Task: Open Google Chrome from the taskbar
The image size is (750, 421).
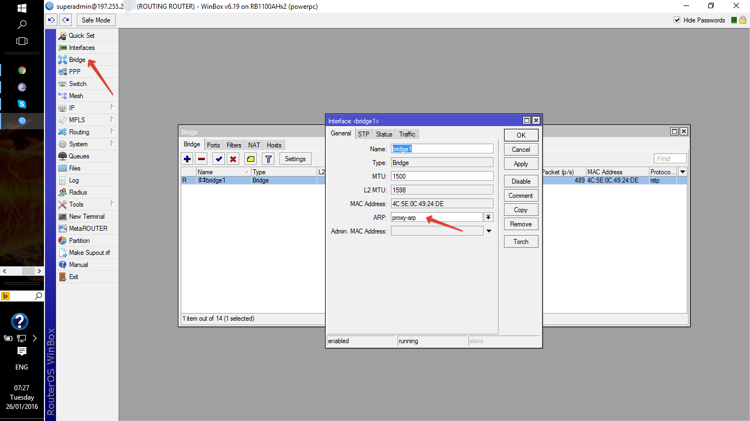Action: tap(22, 70)
